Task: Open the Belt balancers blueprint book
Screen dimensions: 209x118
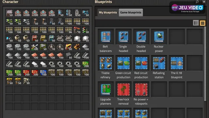Action: (105, 37)
